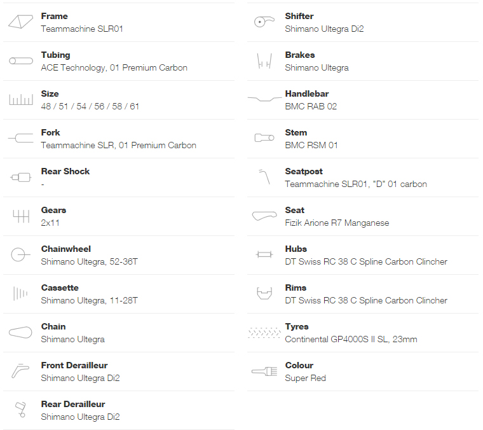Click the Fork icon
The image size is (483, 430).
click(x=20, y=139)
